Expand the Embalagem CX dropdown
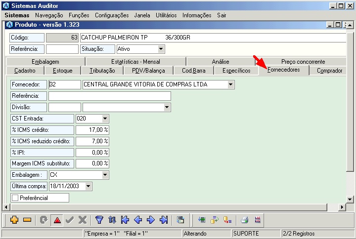The image size is (356, 239). (x=105, y=175)
